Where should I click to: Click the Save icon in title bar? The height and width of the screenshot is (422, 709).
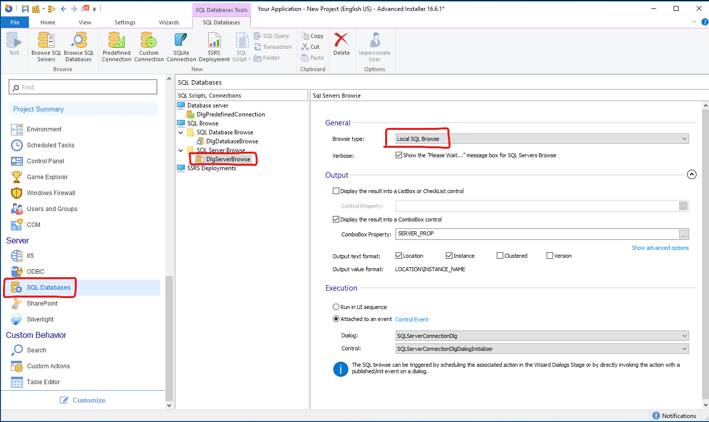[x=25, y=8]
